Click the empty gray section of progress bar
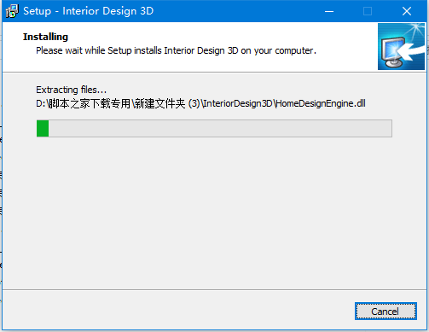This screenshot has width=429, height=332. [220, 129]
